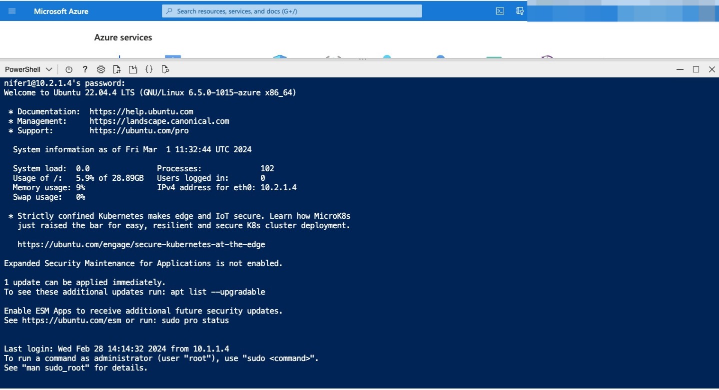
Task: Click the secure-kubernetes-at-the-edge URL
Action: pyautogui.click(x=141, y=245)
